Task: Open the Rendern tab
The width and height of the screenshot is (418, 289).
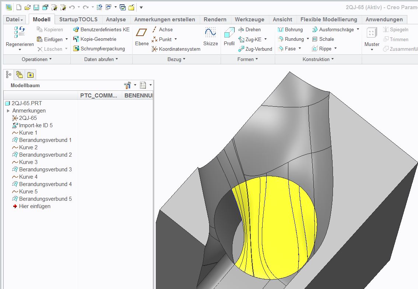Action: 215,19
